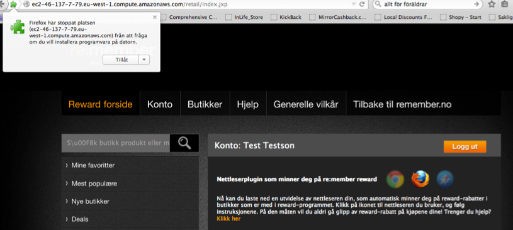The width and height of the screenshot is (513, 230).
Task: Click the magnifier search button beside store search
Action: click(184, 143)
